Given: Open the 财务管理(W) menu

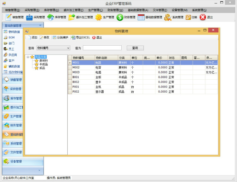Looking at the screenshot, I should 115,10.
